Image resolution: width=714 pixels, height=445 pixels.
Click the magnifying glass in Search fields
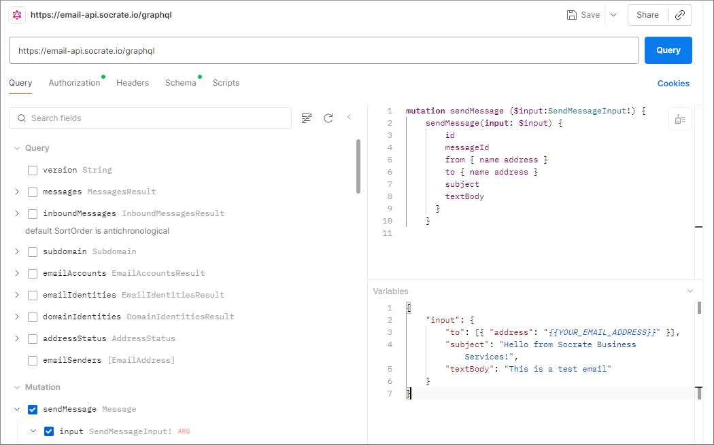21,118
